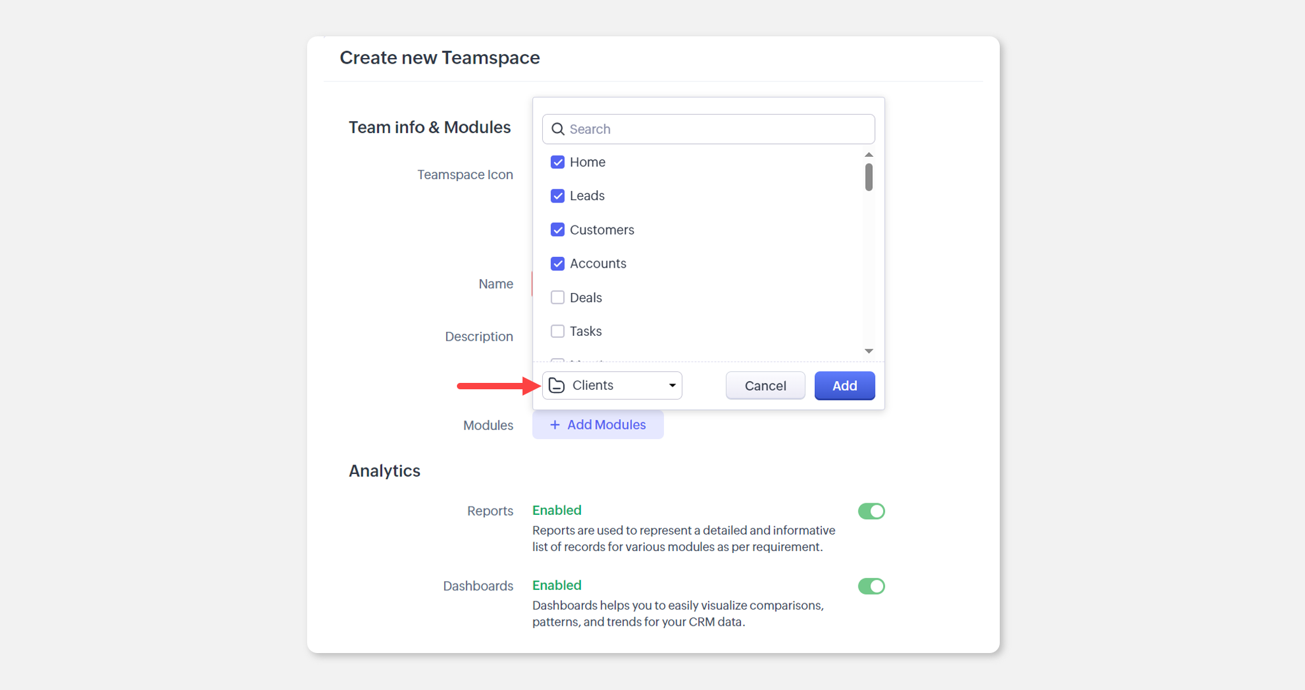Image resolution: width=1305 pixels, height=690 pixels.
Task: Click the search magnifier icon
Action: (558, 129)
